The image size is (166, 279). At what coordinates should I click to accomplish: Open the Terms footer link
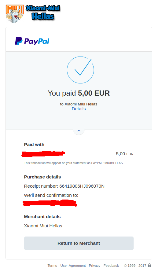(52, 266)
